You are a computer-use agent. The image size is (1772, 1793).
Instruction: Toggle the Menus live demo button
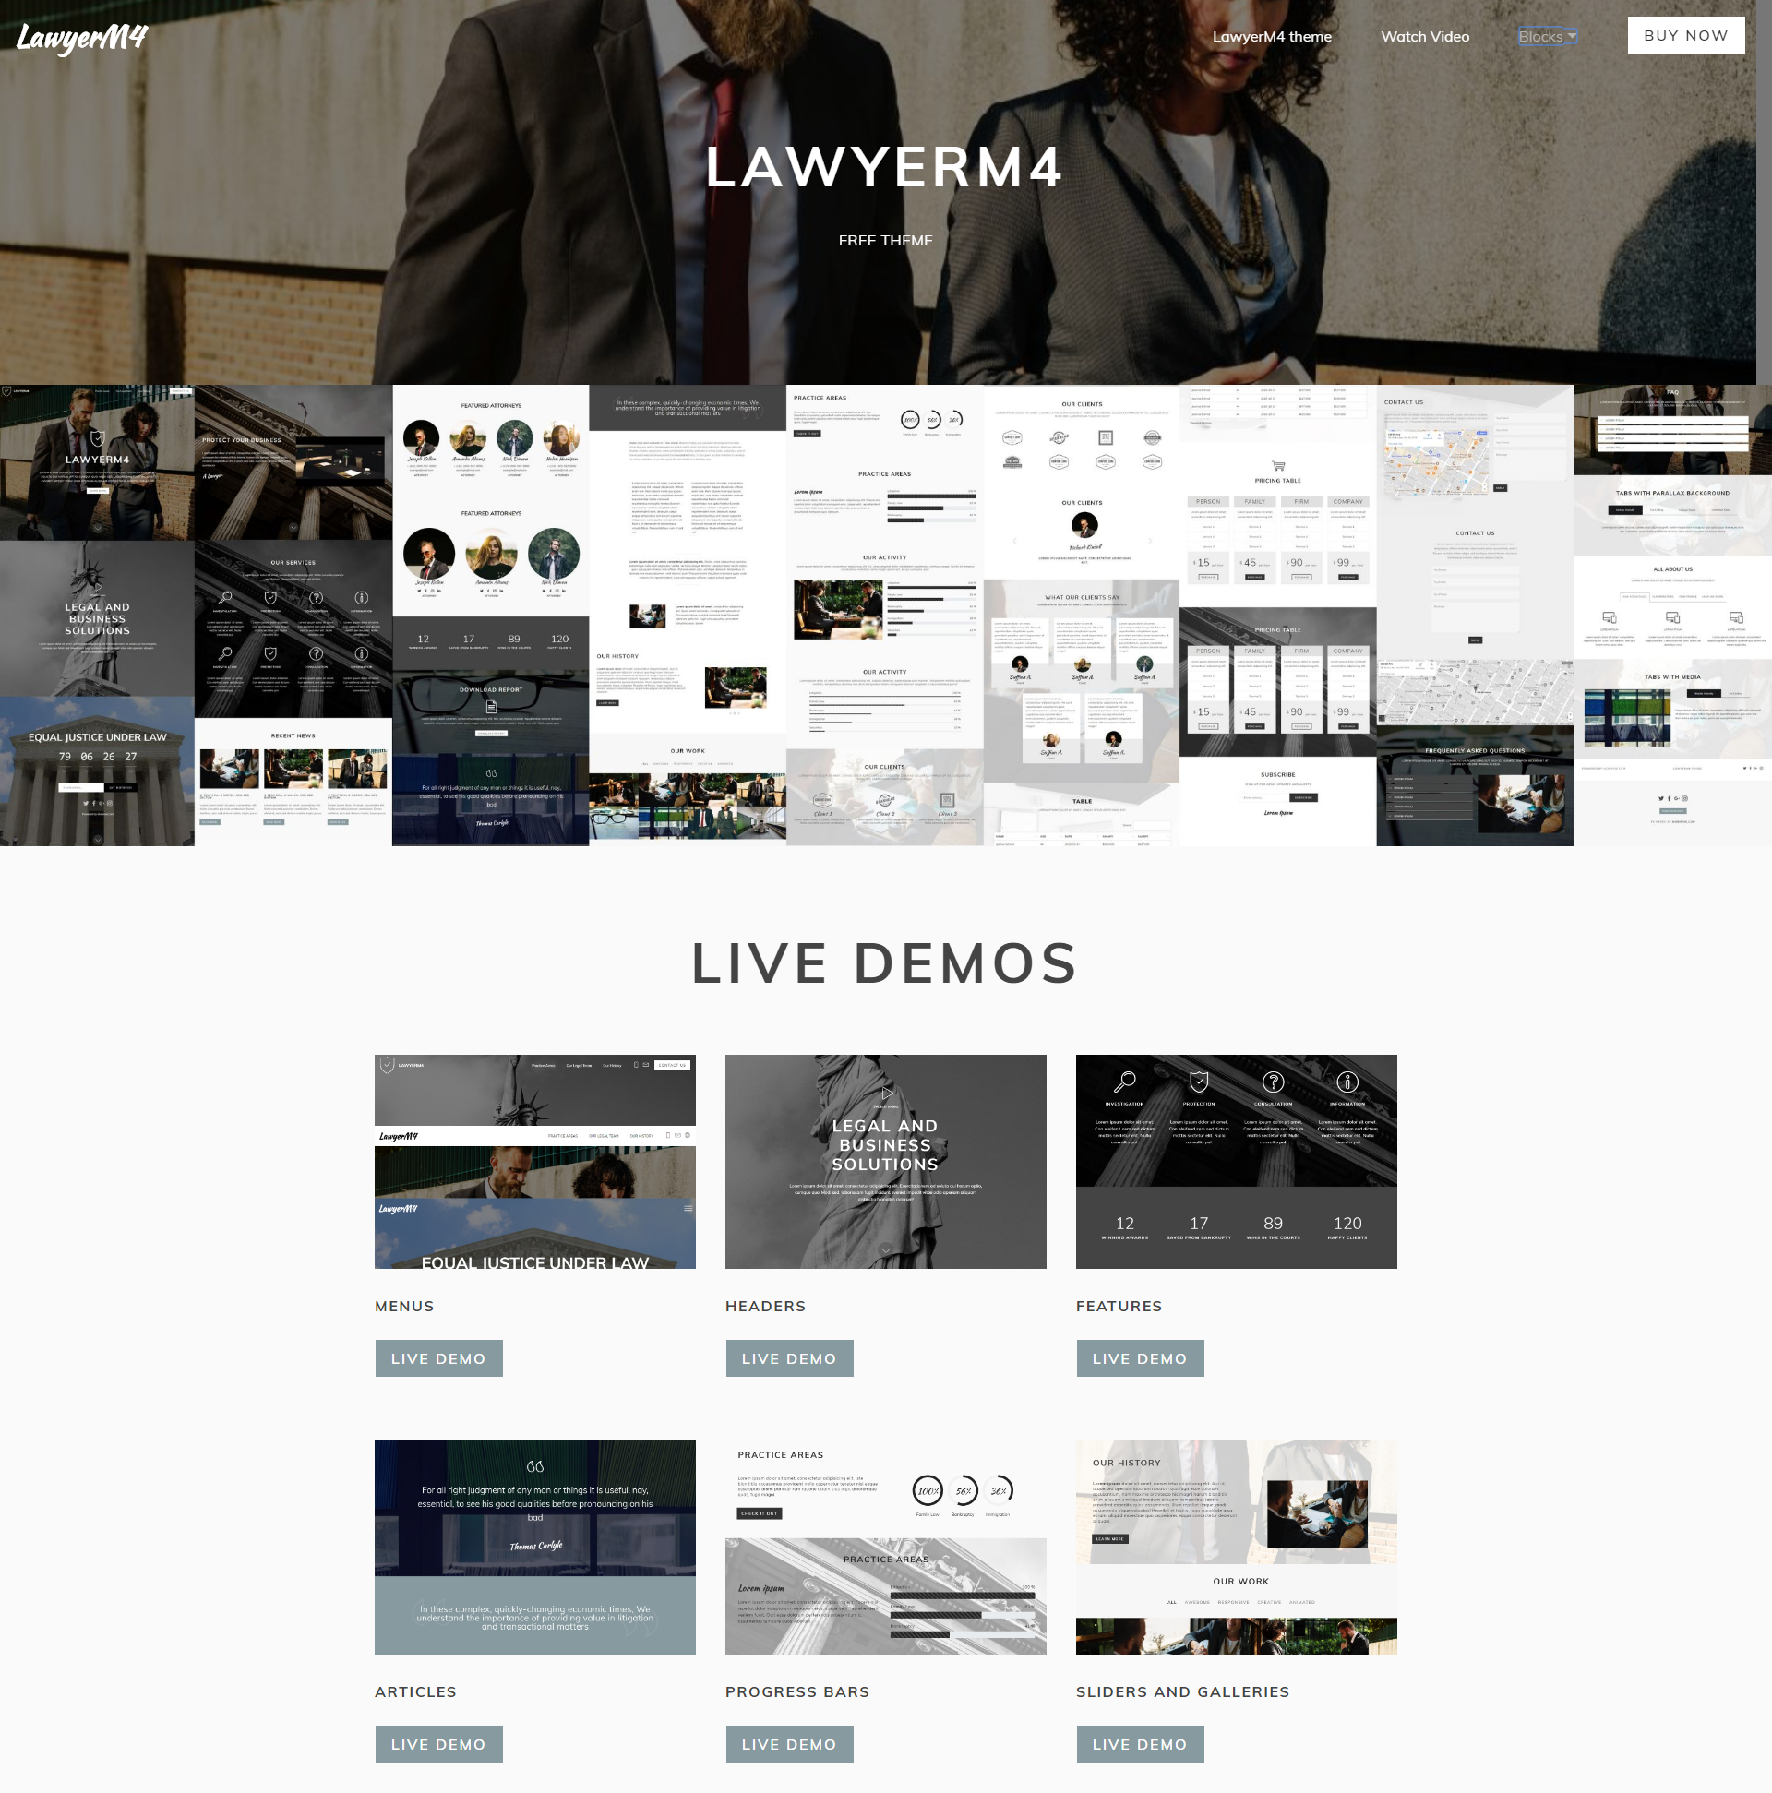click(438, 1360)
